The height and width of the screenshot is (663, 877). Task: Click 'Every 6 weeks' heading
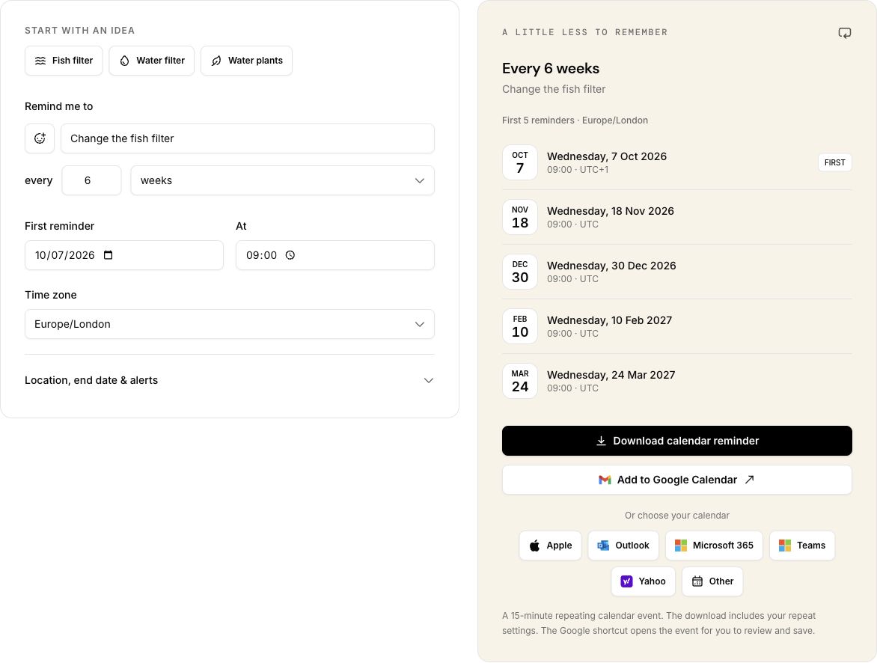[x=550, y=68]
